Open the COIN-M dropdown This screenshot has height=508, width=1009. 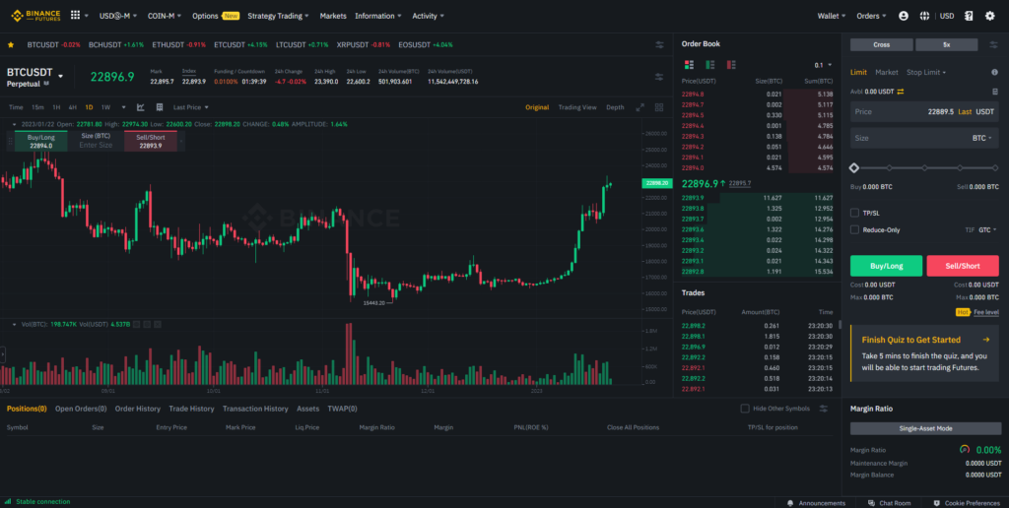point(165,16)
